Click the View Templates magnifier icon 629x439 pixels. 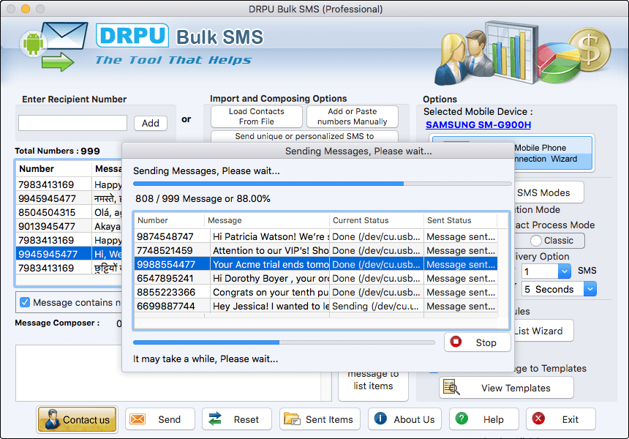point(451,387)
